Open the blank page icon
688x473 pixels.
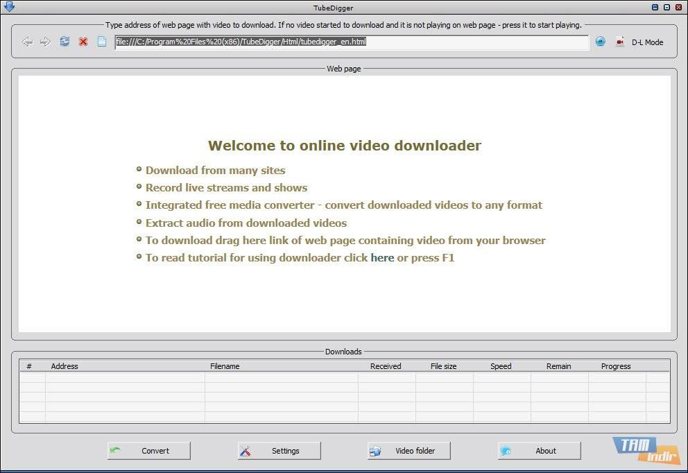coord(102,42)
